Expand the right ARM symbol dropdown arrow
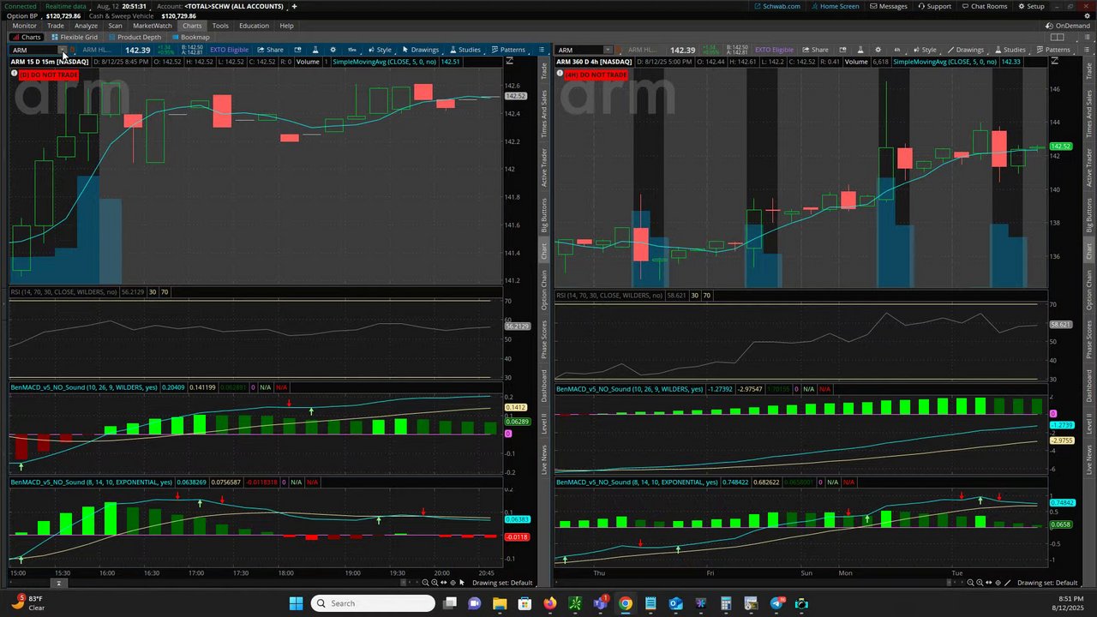Image resolution: width=1097 pixels, height=617 pixels. click(x=608, y=50)
